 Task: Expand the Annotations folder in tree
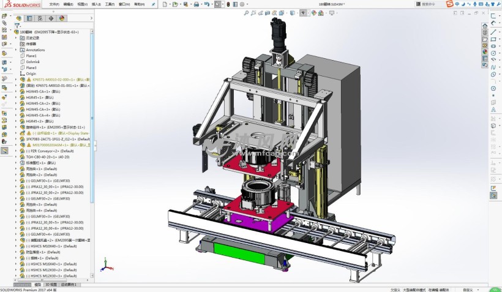(16, 50)
